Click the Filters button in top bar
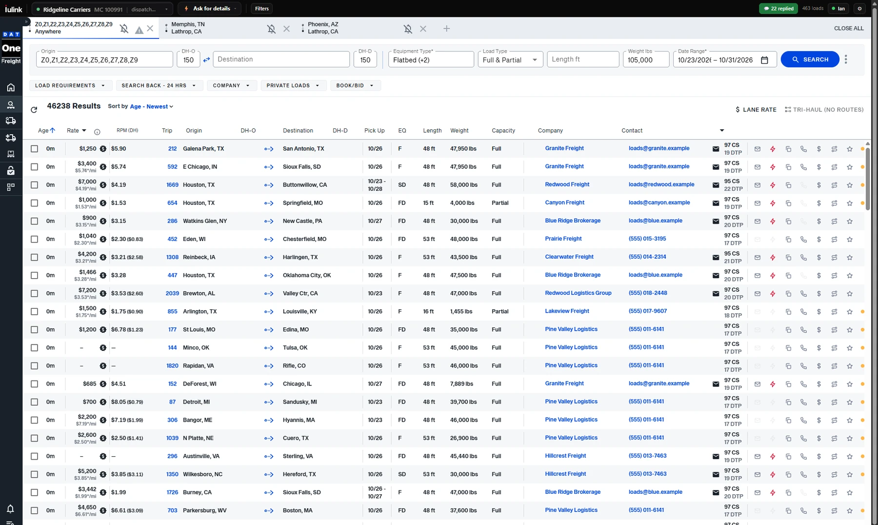Image resolution: width=878 pixels, height=525 pixels. (262, 8)
